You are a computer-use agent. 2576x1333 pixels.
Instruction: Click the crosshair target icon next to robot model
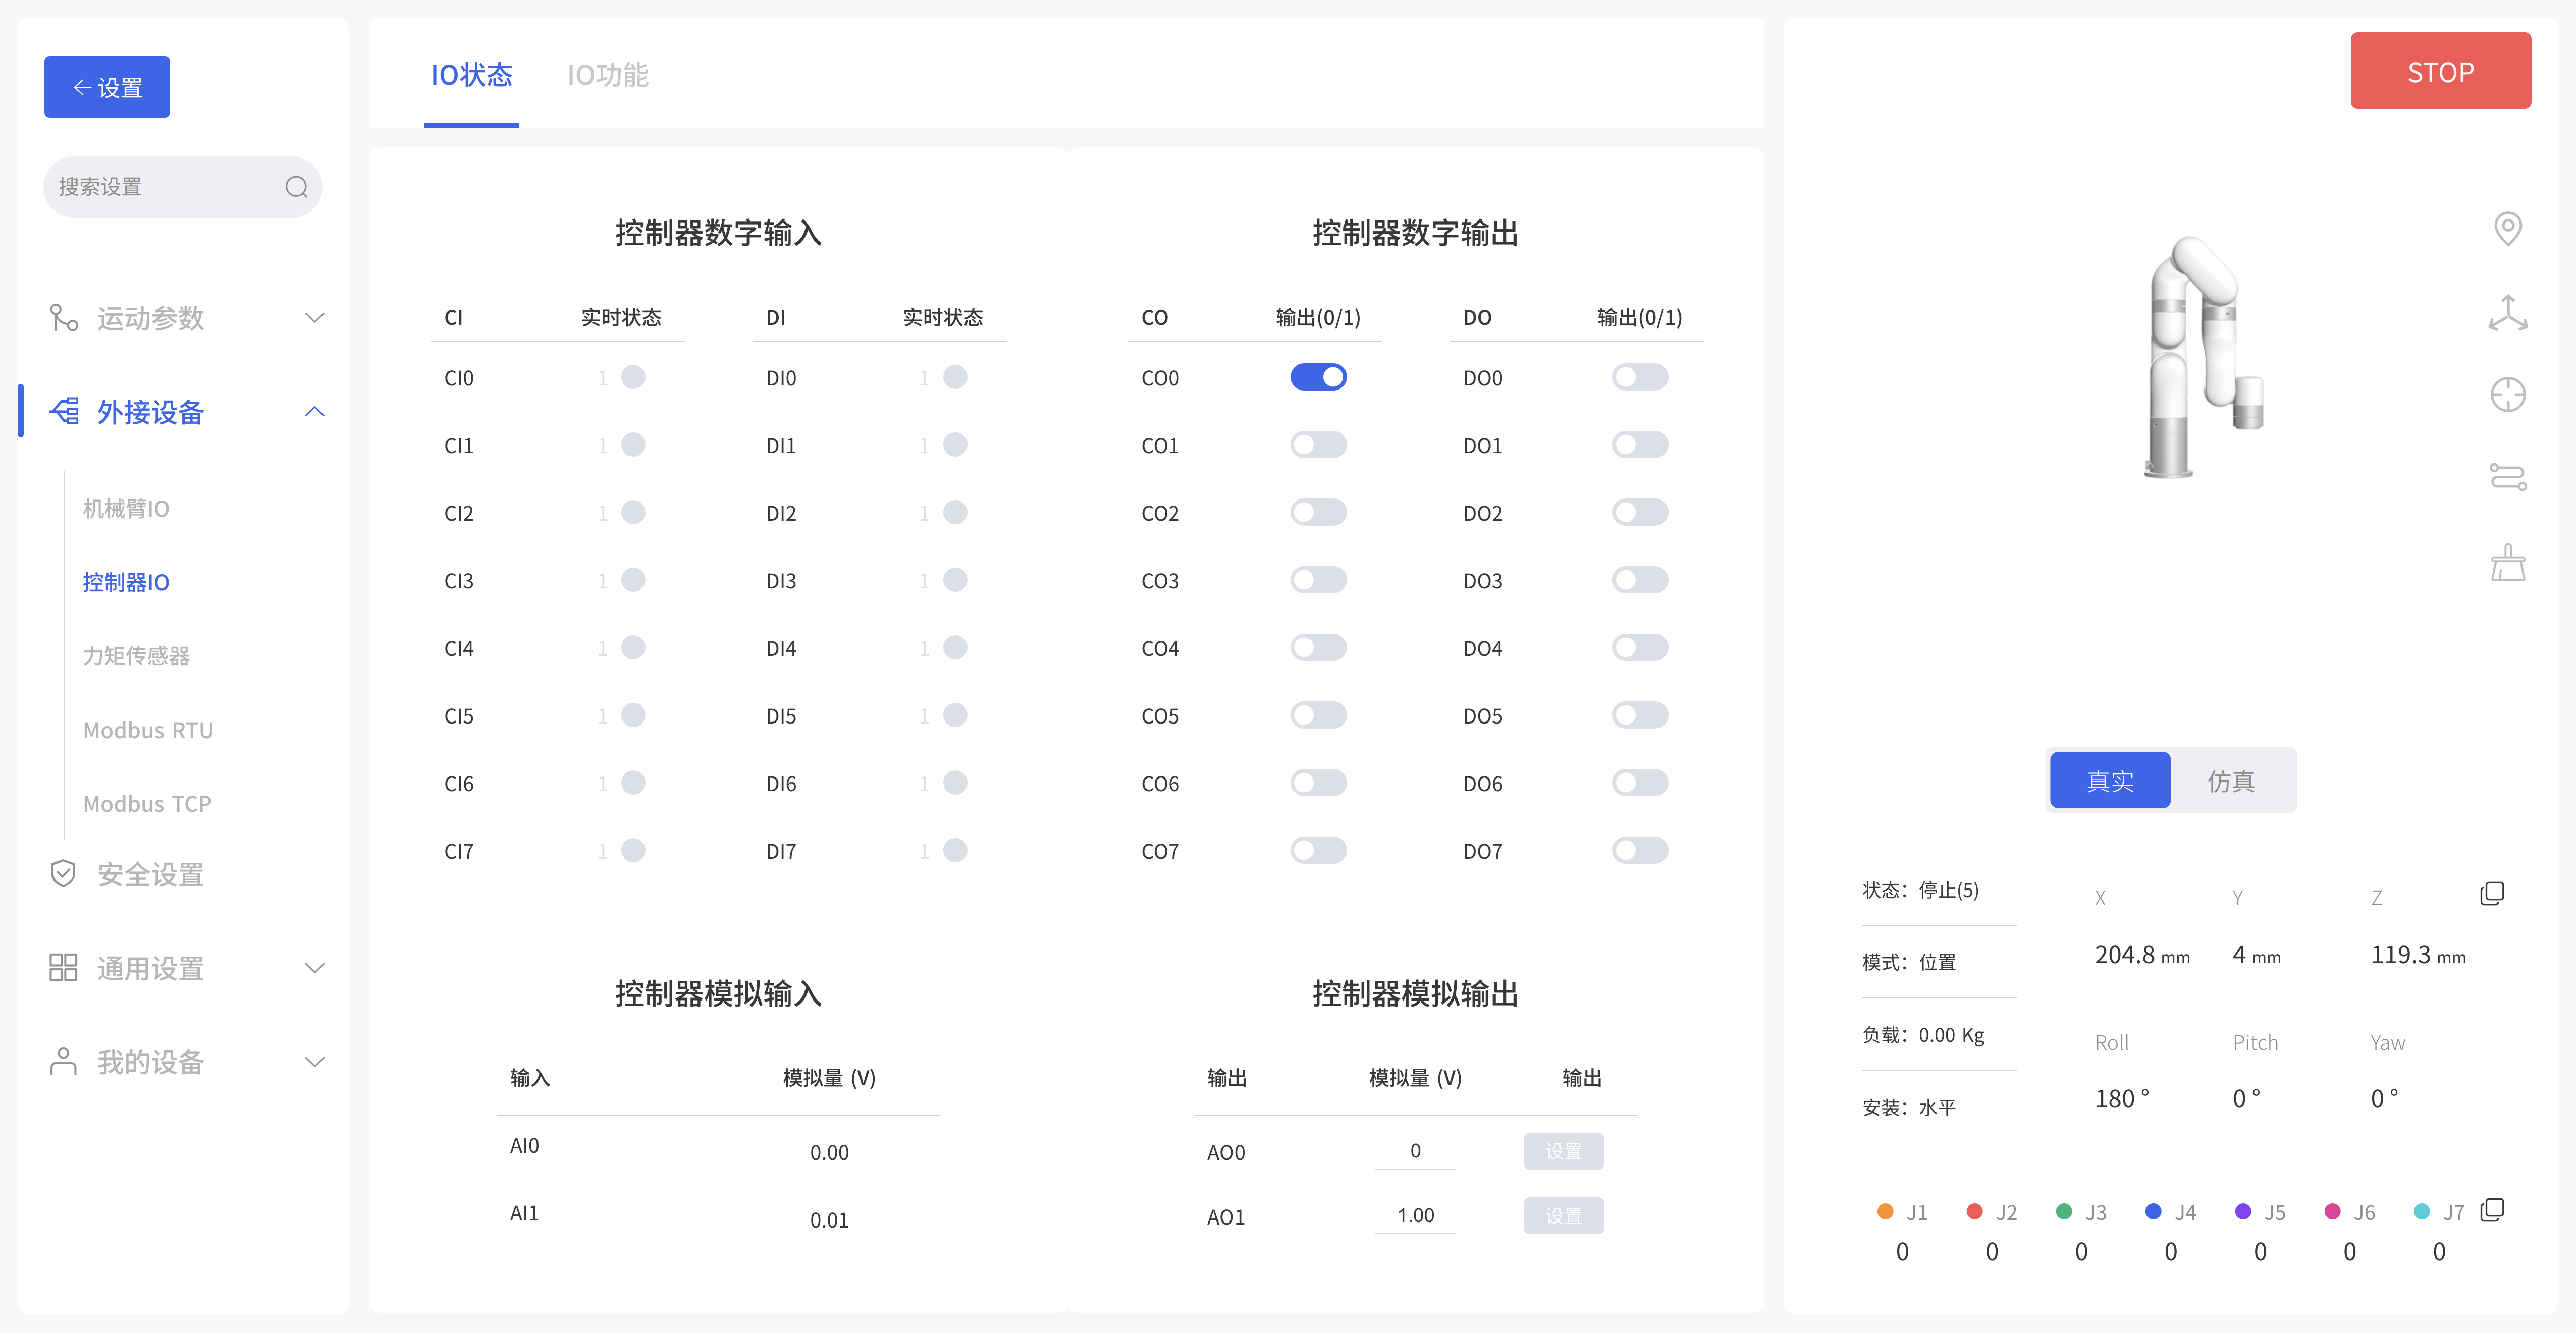coord(2508,394)
